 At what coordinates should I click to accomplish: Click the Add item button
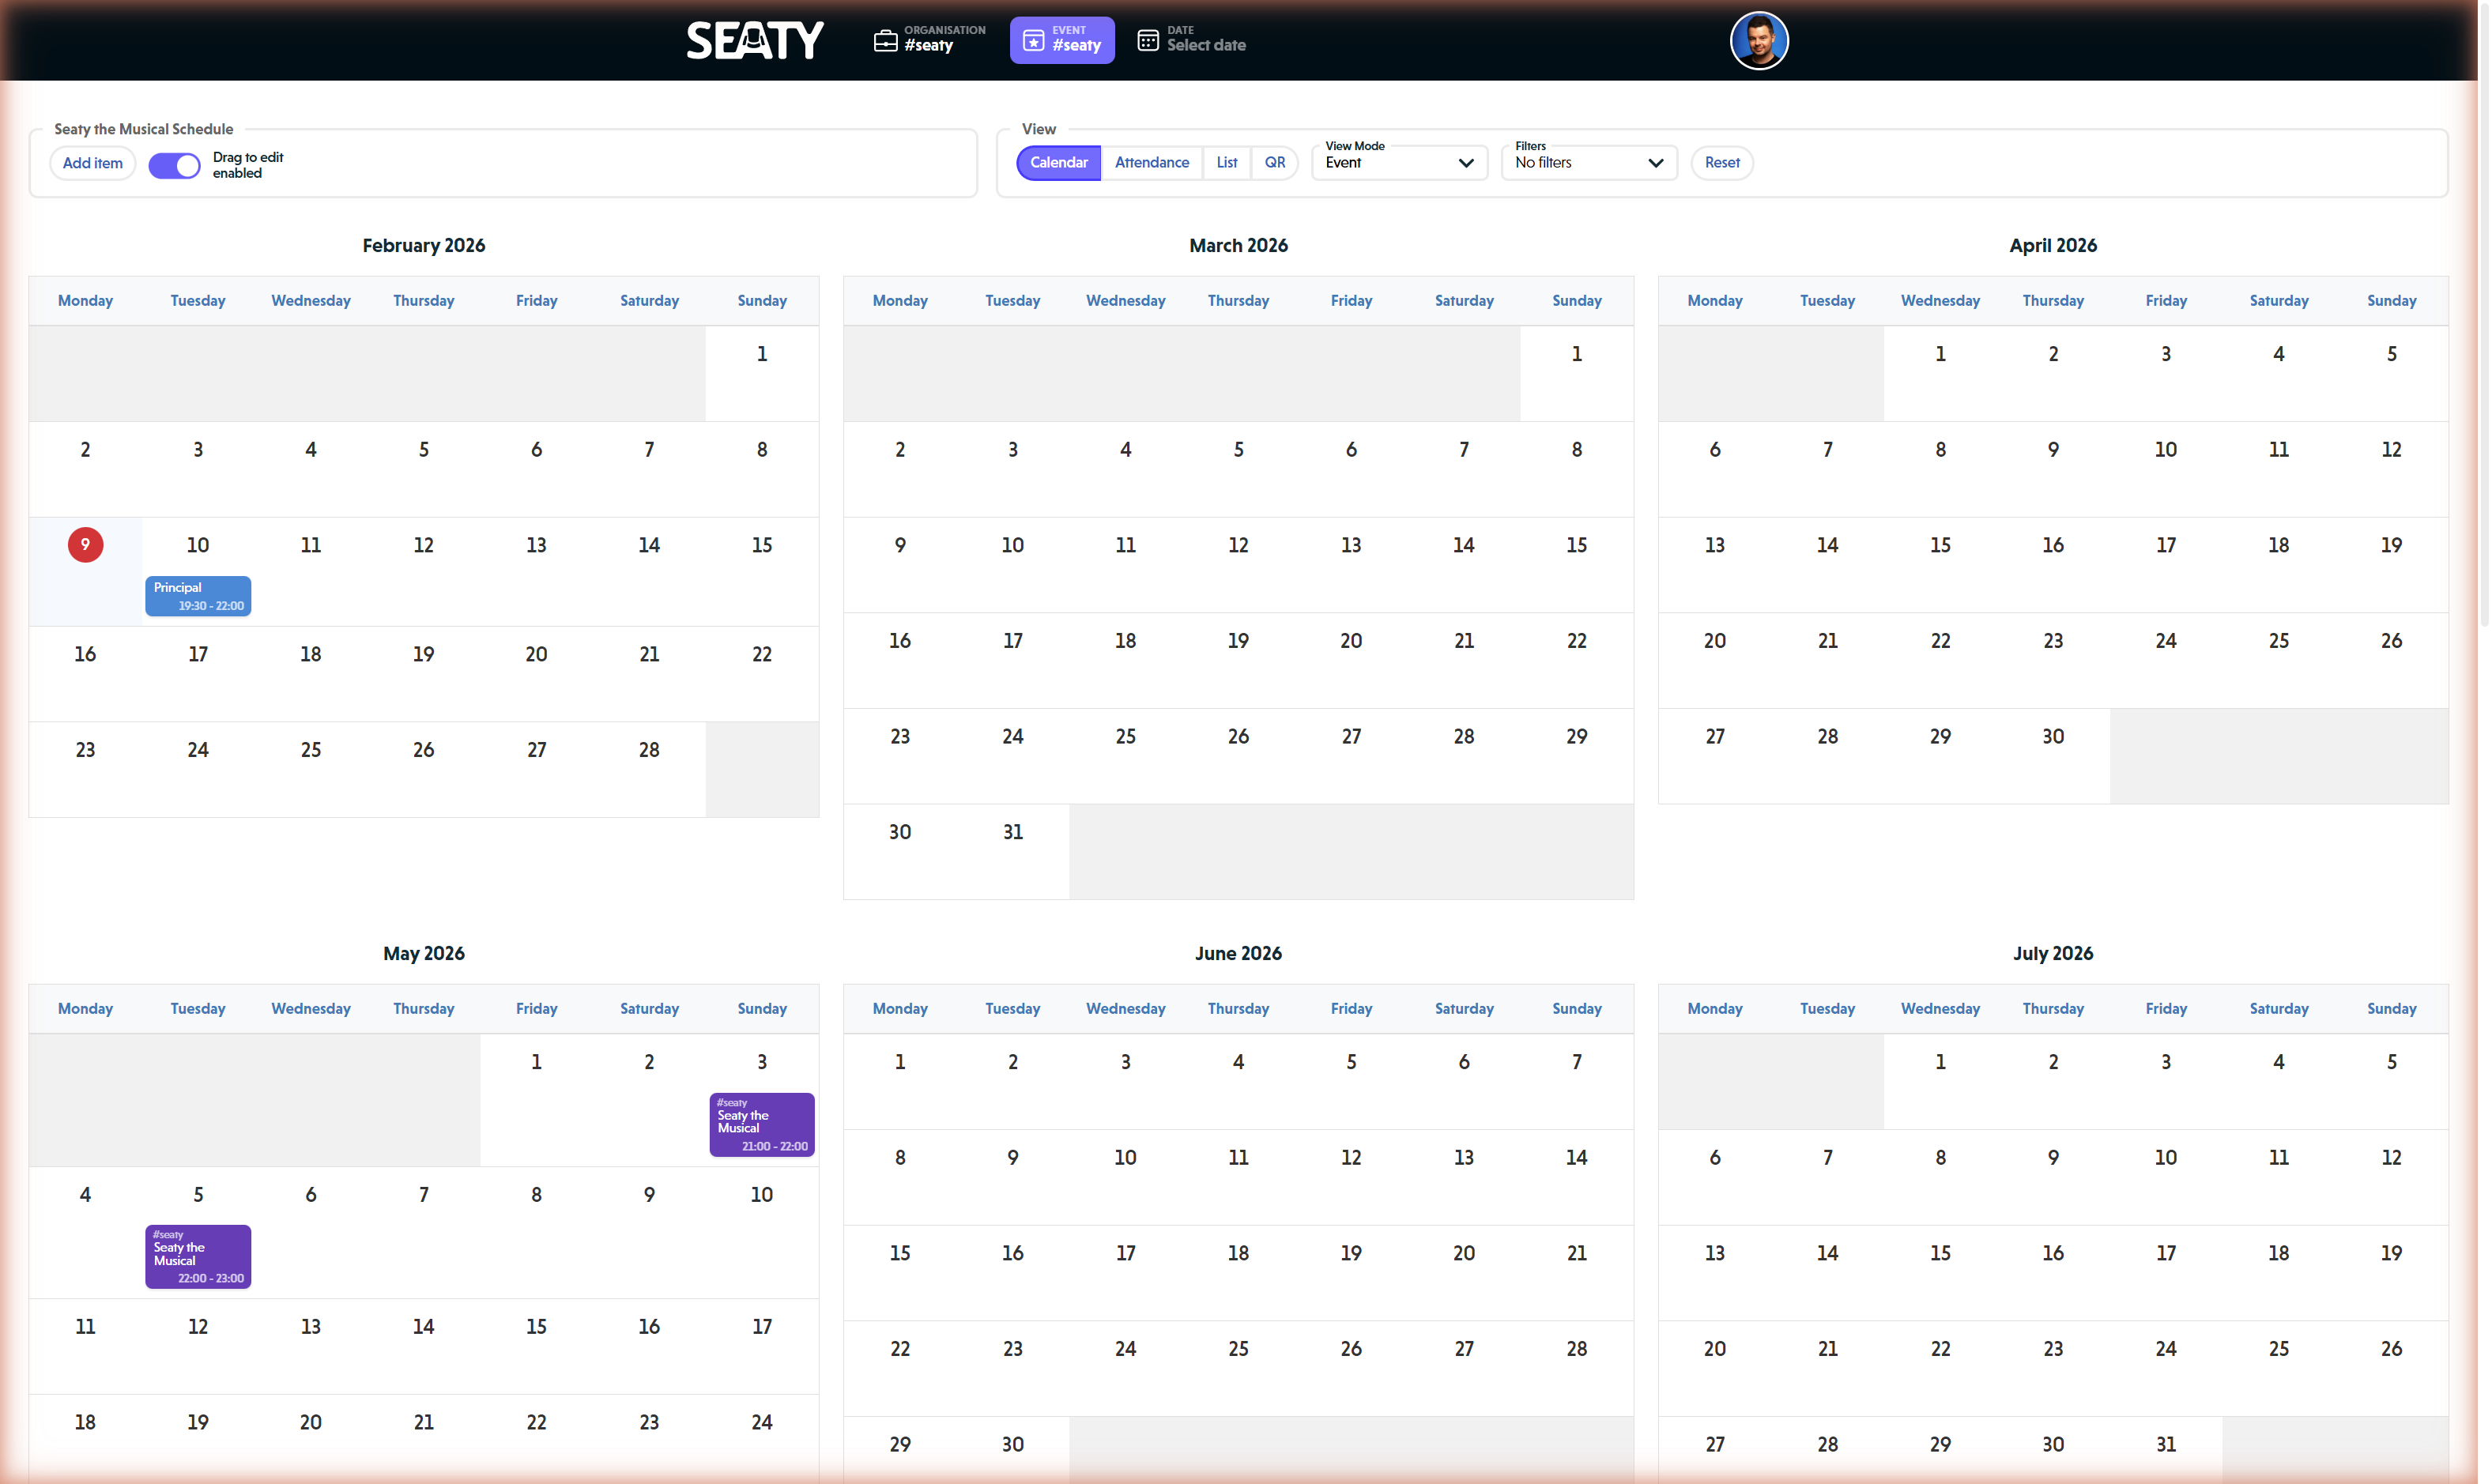92,162
